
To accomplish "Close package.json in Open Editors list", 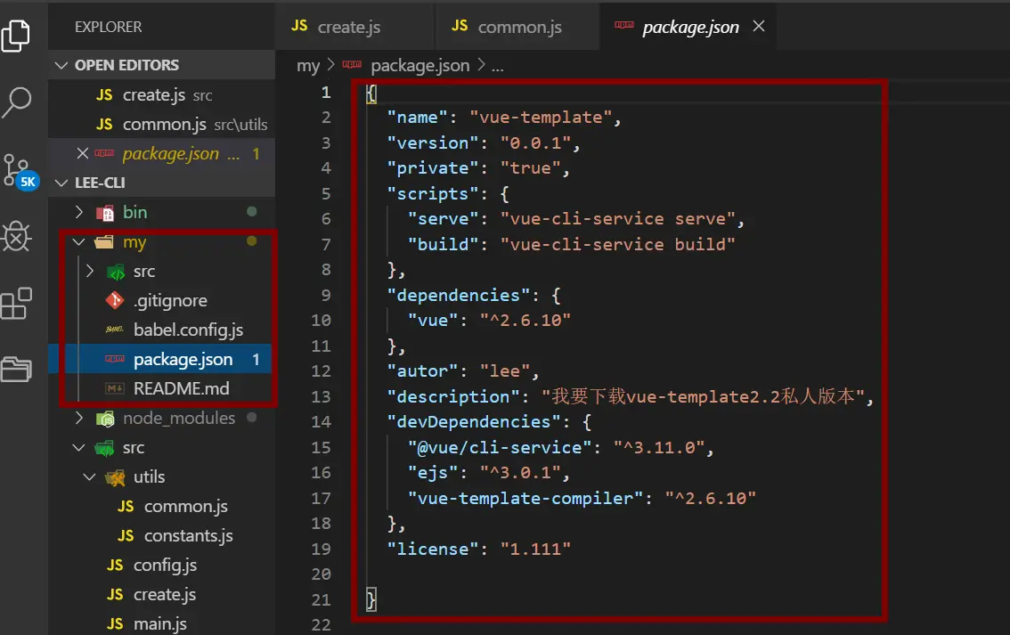I will tap(83, 153).
